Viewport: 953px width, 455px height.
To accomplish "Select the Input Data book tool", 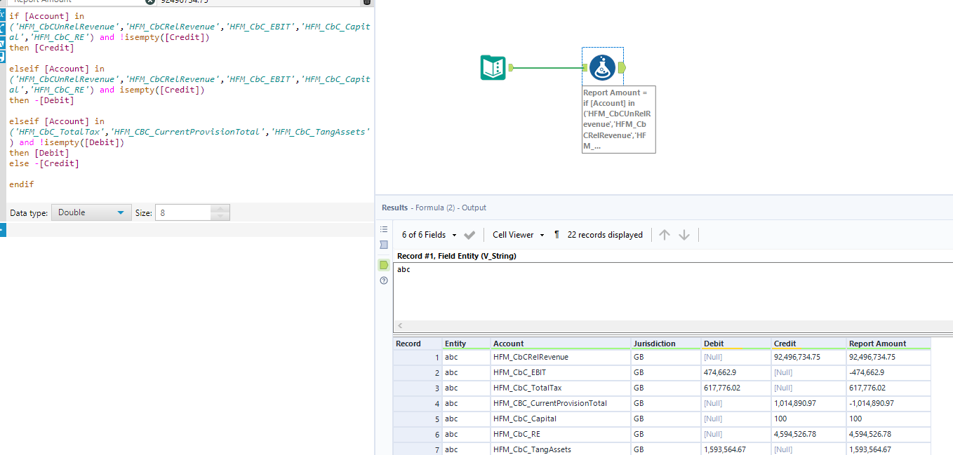I will pos(493,67).
